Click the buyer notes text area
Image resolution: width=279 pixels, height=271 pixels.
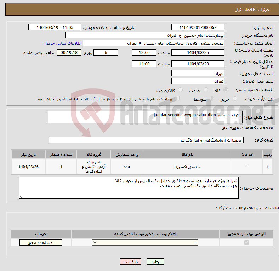129,188
